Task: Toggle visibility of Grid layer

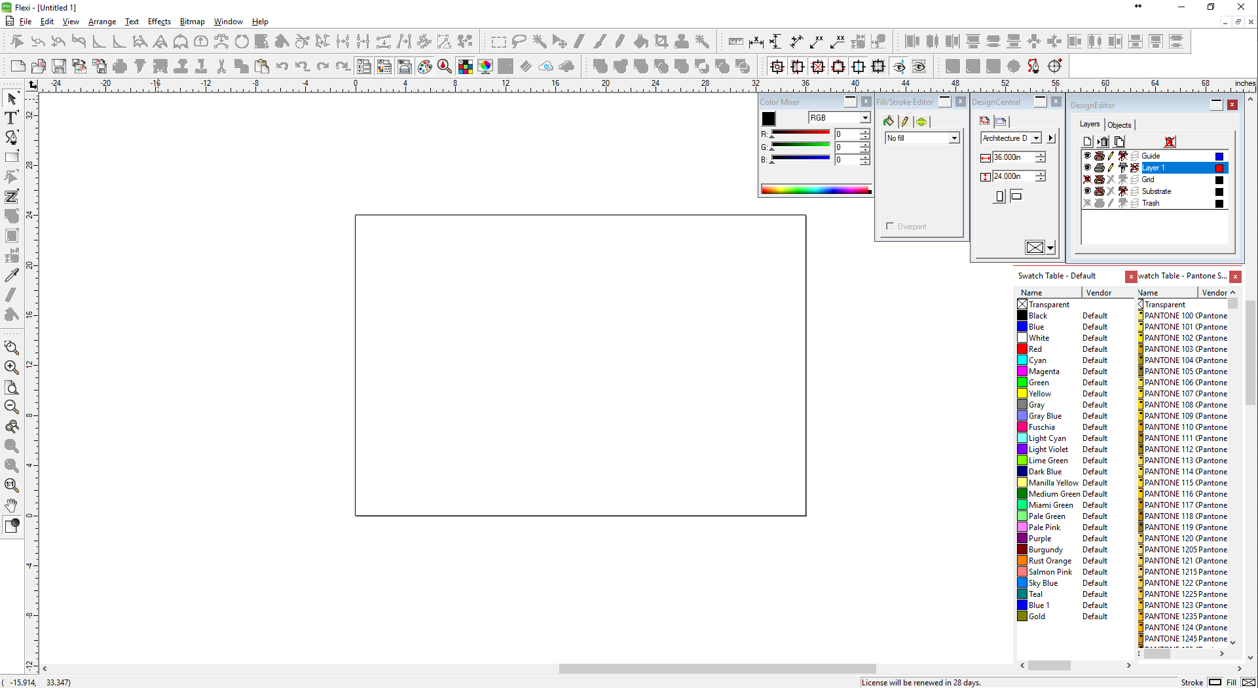Action: (x=1087, y=180)
